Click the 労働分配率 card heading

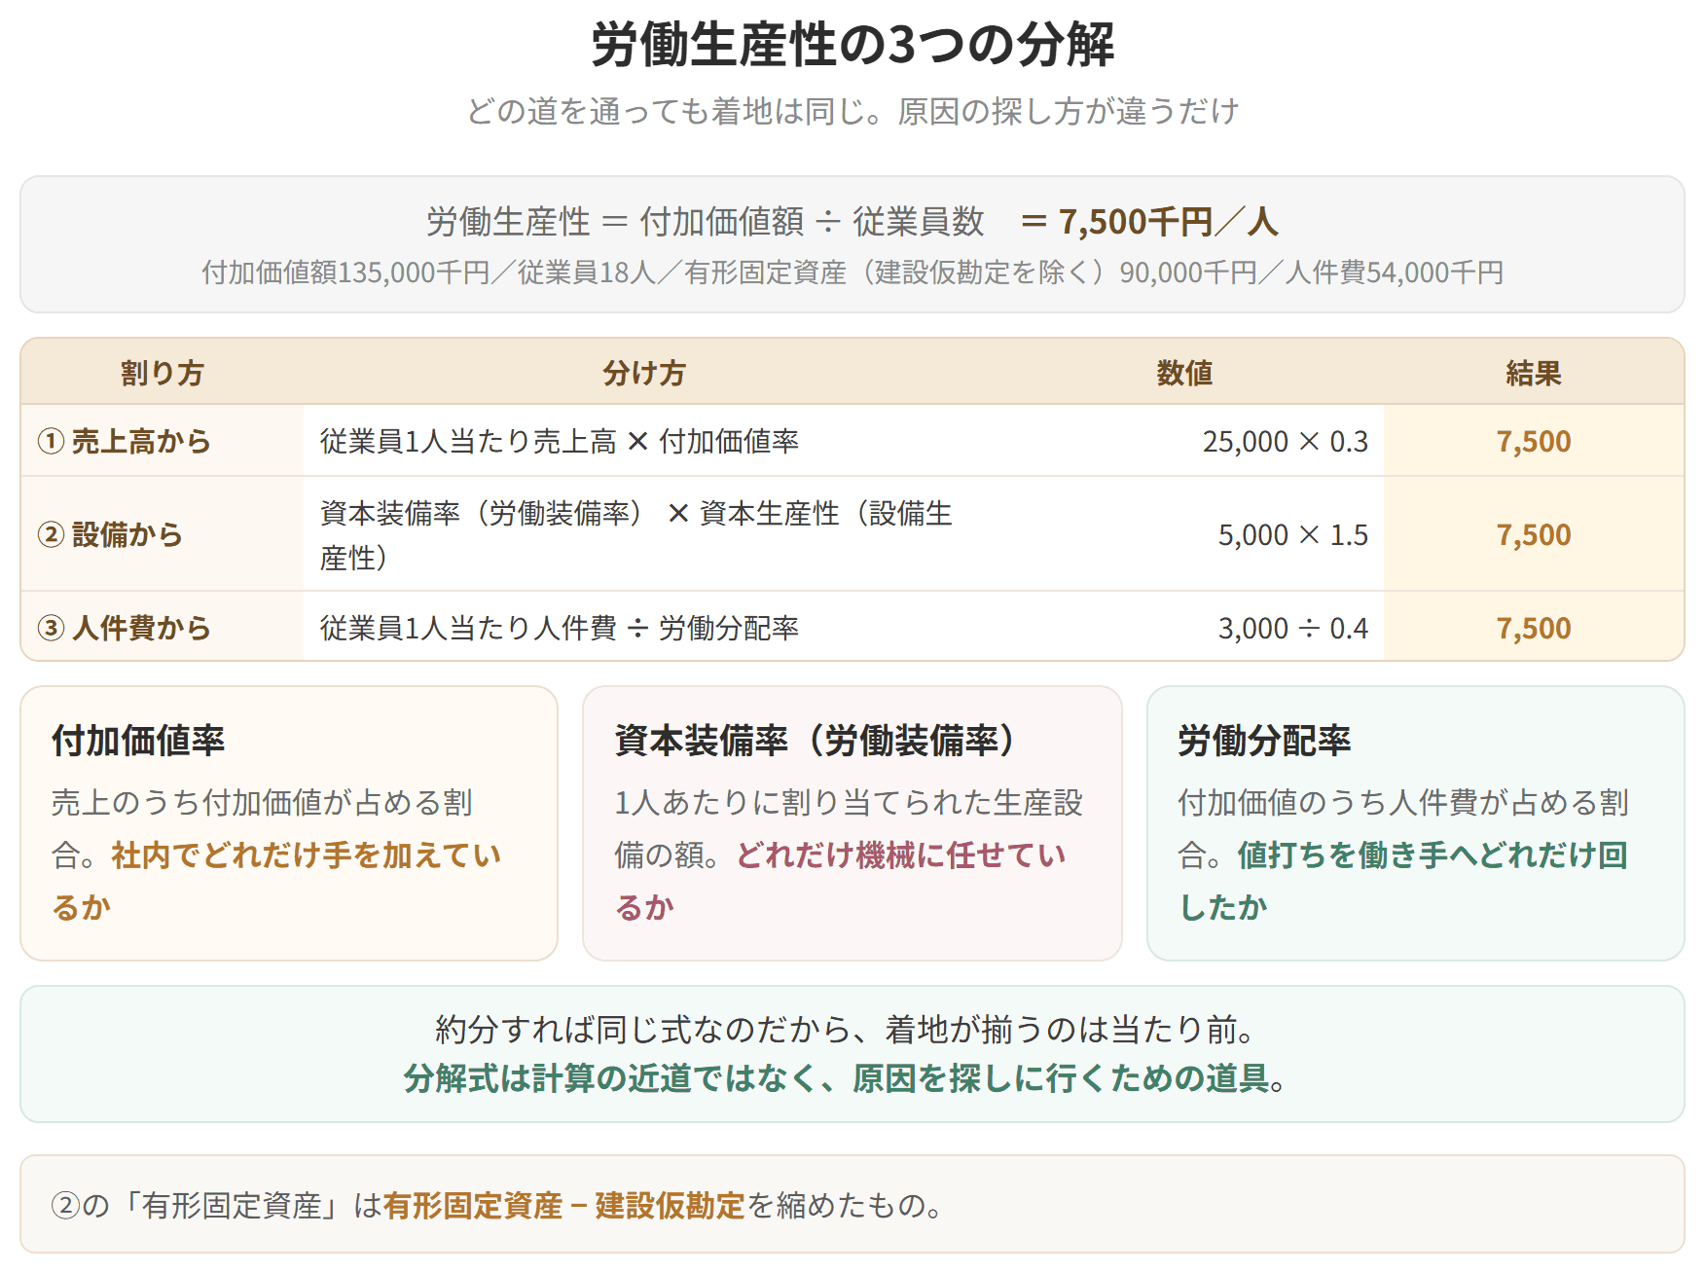pos(1264,741)
